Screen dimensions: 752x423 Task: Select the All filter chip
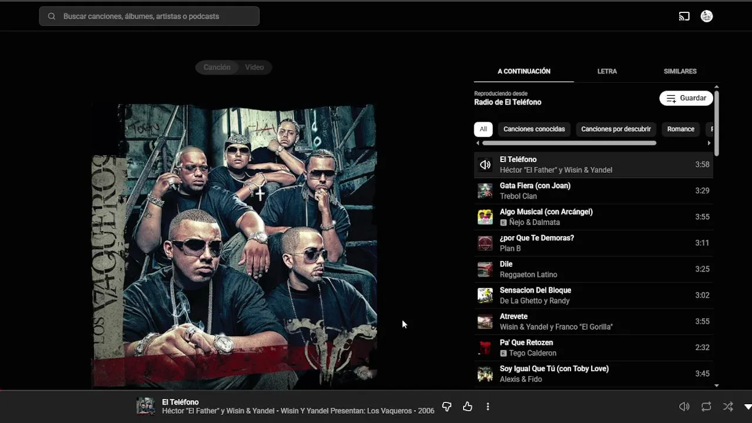[x=483, y=129]
